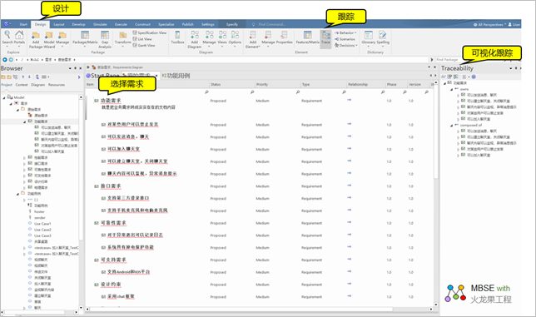This screenshot has height=317, width=536.
Task: Click the move-down arrow in Browser toolbar
Action: 29,77
